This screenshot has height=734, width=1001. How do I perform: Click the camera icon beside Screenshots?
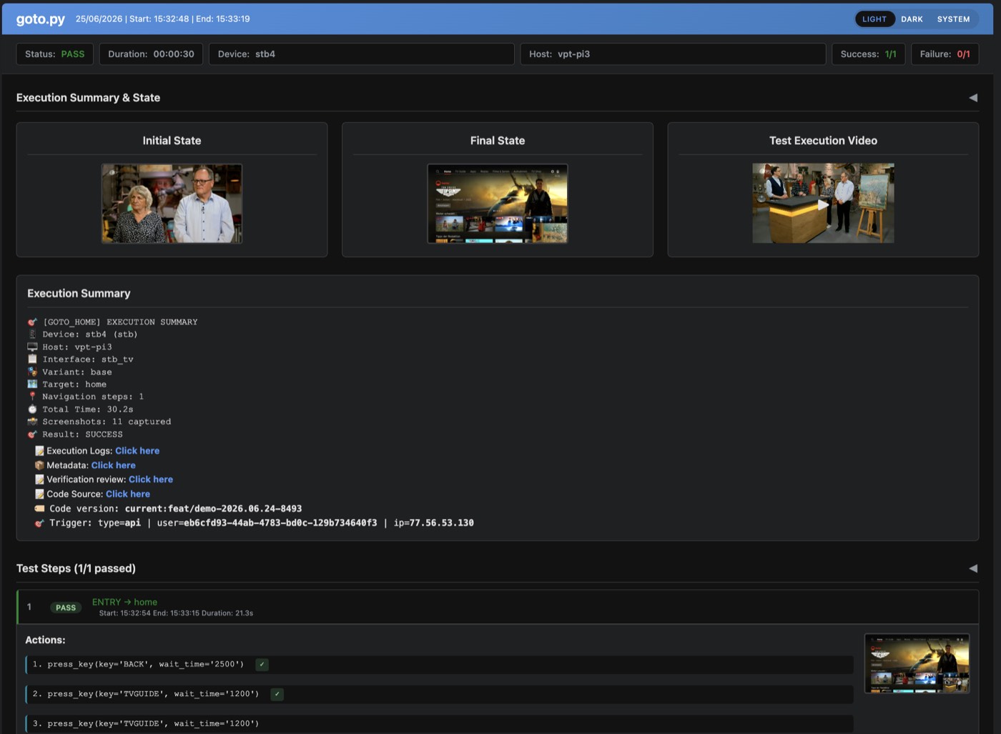point(32,422)
